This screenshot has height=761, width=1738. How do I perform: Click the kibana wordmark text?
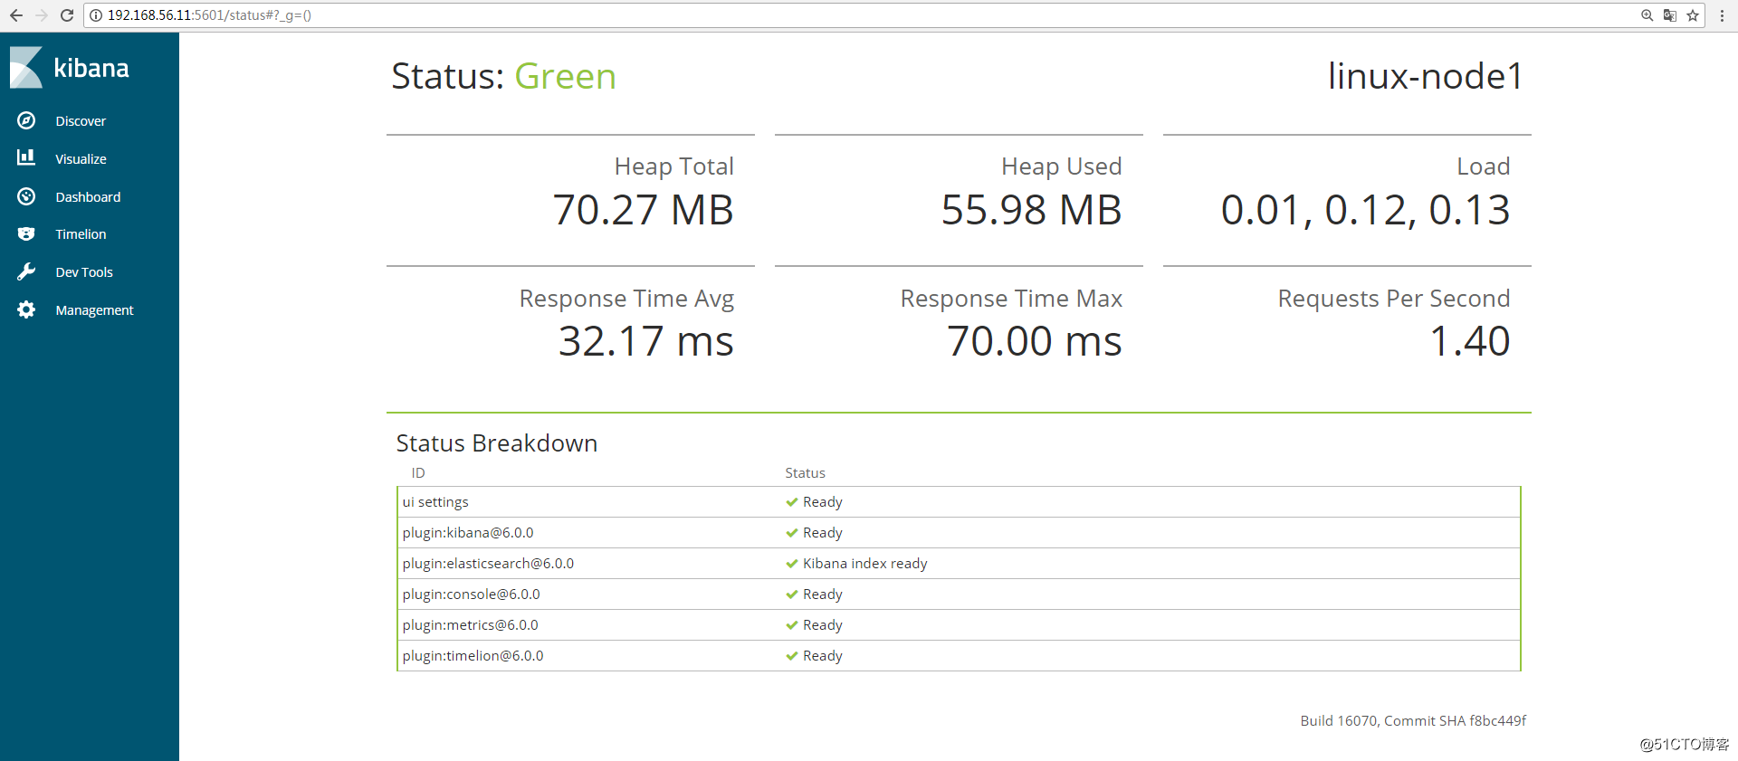coord(91,68)
